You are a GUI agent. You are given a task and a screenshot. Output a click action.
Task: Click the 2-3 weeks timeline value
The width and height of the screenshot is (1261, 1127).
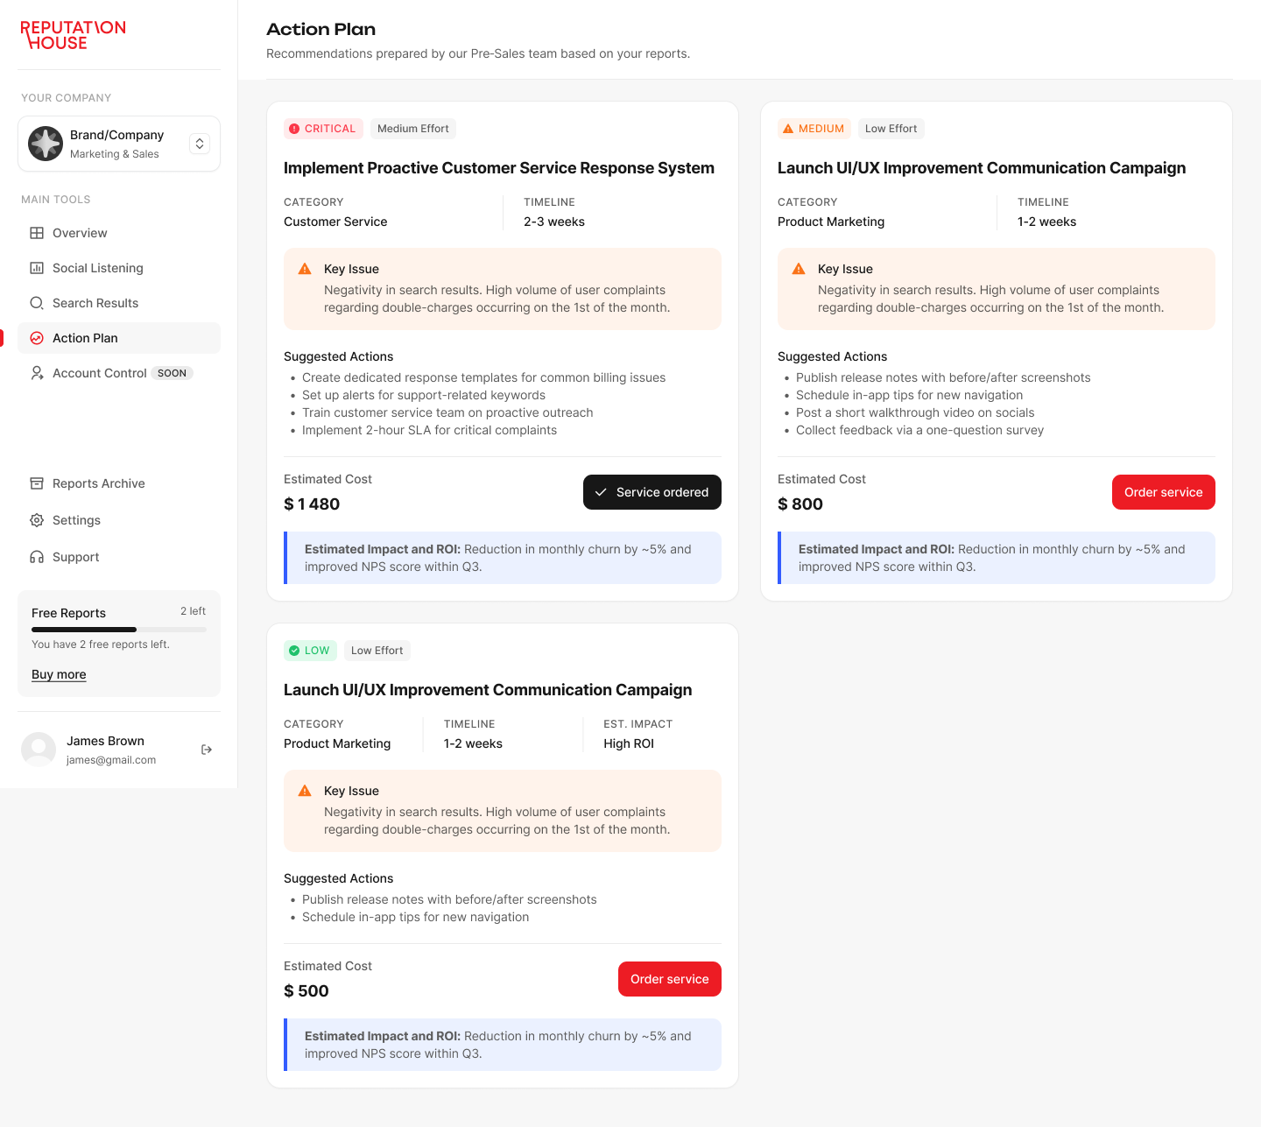tap(554, 222)
